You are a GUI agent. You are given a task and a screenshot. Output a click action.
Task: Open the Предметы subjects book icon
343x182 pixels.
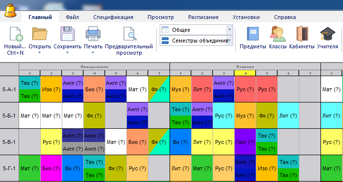(253, 34)
